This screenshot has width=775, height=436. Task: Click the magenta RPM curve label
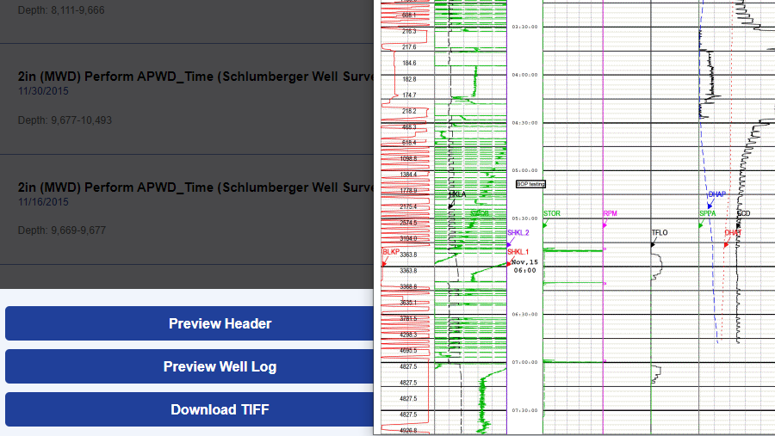click(x=610, y=213)
